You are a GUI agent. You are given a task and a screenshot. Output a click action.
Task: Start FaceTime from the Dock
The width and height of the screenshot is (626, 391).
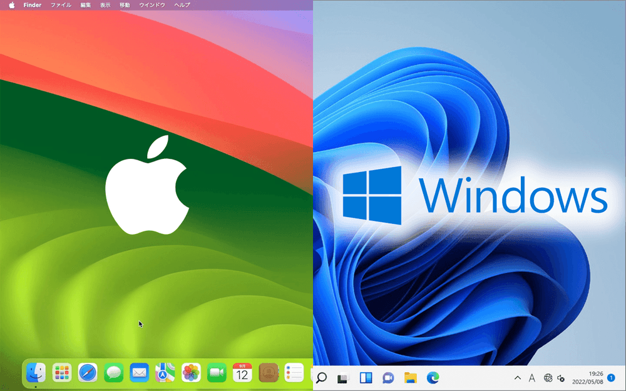click(216, 373)
